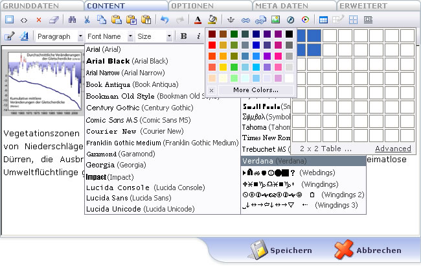The width and height of the screenshot is (421, 266).
Task: Click the red X delete icon
Action: (39, 20)
